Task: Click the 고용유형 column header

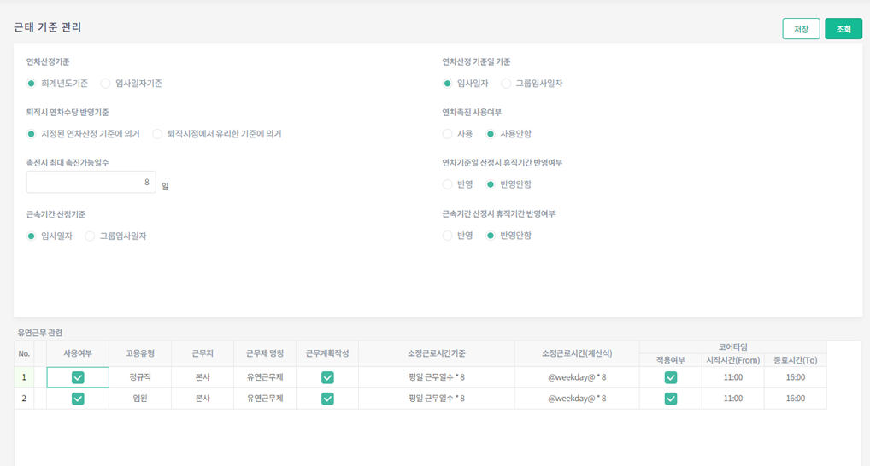Action: (140, 353)
